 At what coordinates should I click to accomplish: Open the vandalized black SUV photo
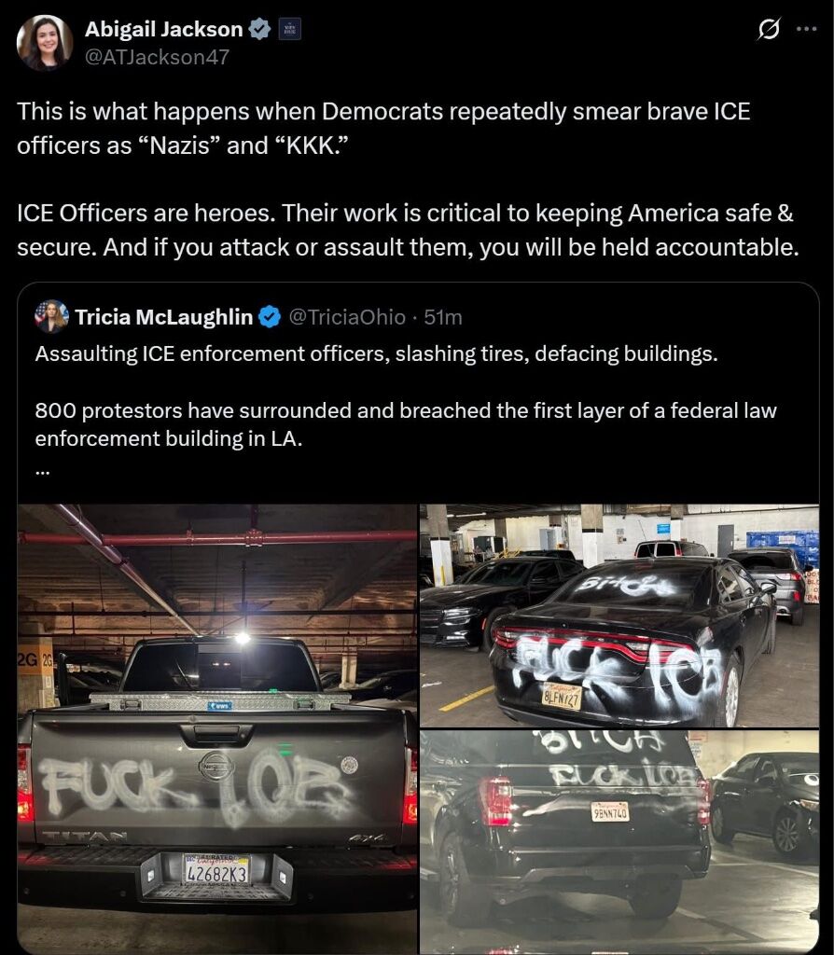619,842
